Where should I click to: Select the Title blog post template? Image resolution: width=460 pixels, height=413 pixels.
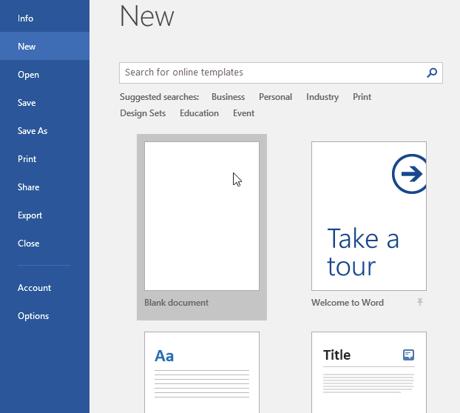(x=369, y=372)
